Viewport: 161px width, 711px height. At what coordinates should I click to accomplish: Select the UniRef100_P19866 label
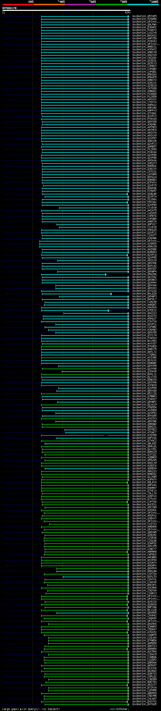pos(144,94)
